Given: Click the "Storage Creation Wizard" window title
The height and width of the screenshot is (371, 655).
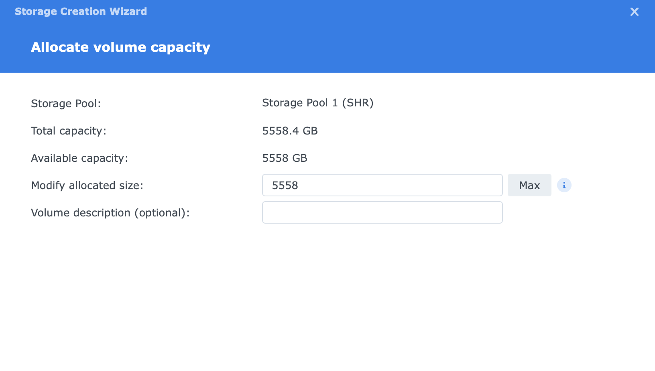Looking at the screenshot, I should pyautogui.click(x=81, y=11).
